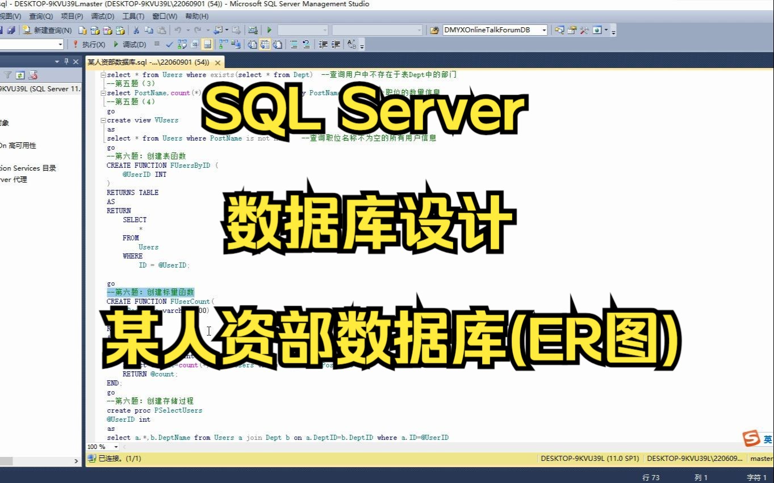The height and width of the screenshot is (483, 774).
Task: Open the 工具(T) menu
Action: [x=133, y=16]
